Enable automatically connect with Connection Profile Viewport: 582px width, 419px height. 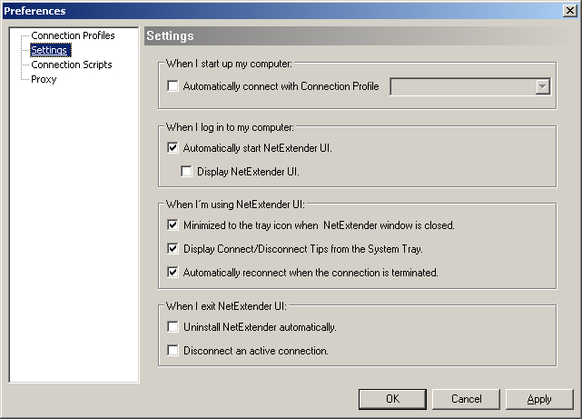click(173, 87)
